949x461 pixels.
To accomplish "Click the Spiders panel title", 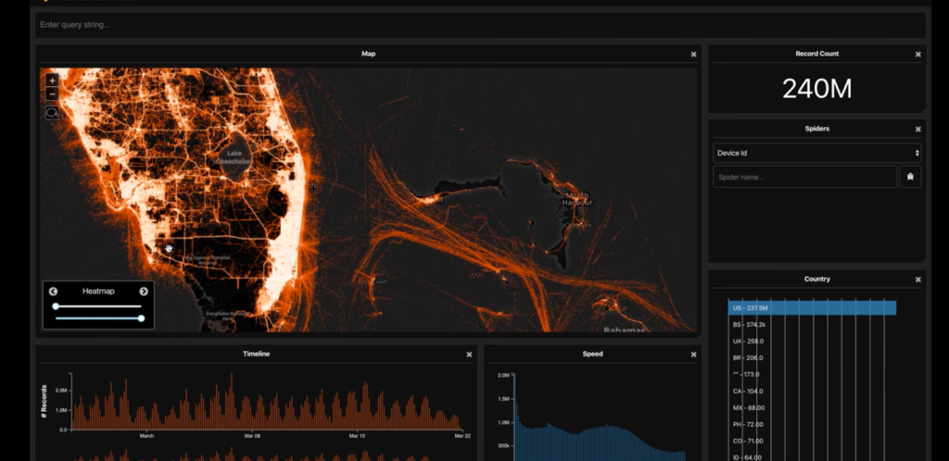I will click(817, 129).
